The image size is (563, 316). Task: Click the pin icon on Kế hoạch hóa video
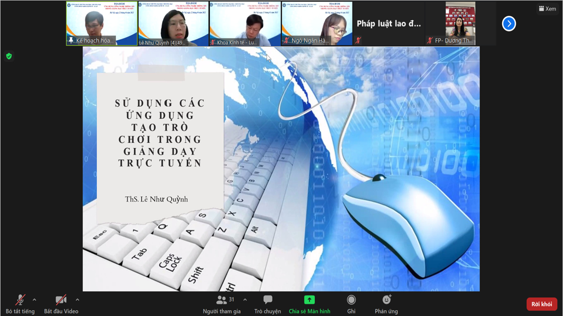71,41
